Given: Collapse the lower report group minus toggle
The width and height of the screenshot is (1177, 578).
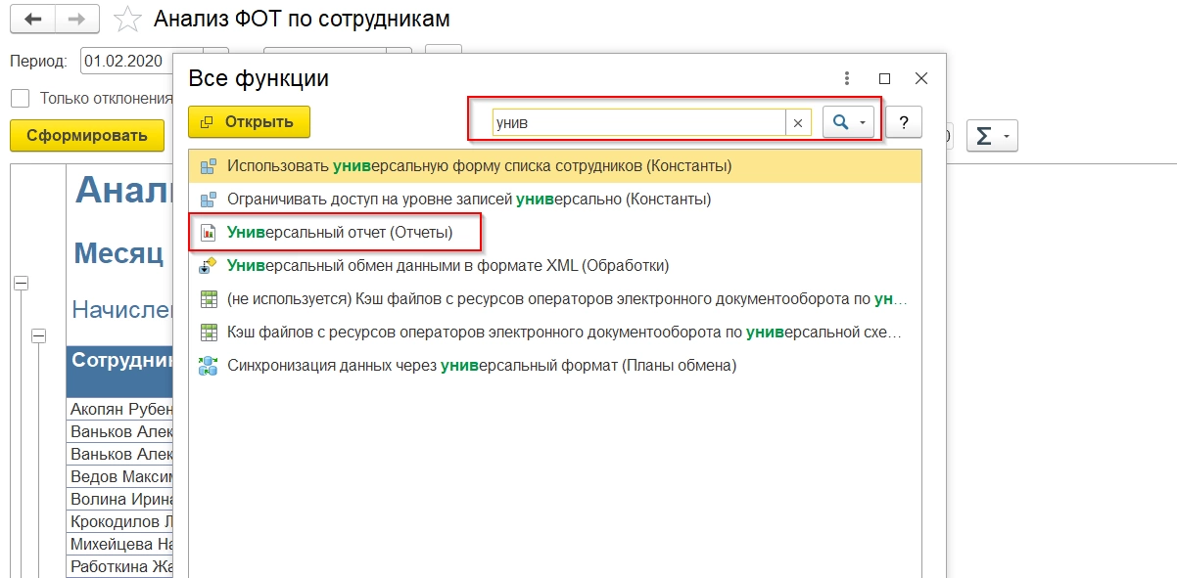Looking at the screenshot, I should [39, 336].
